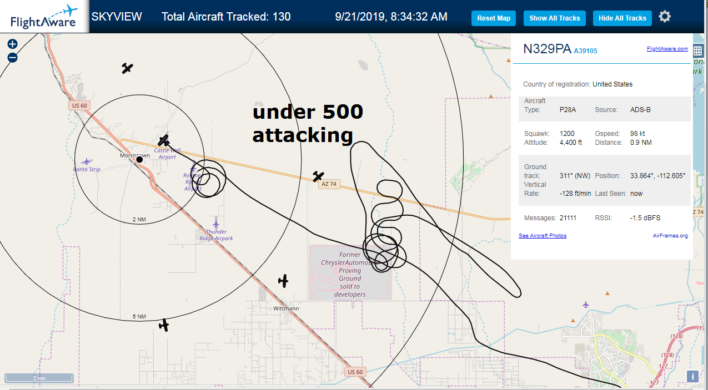
Task: Open the settings gear icon
Action: (665, 17)
